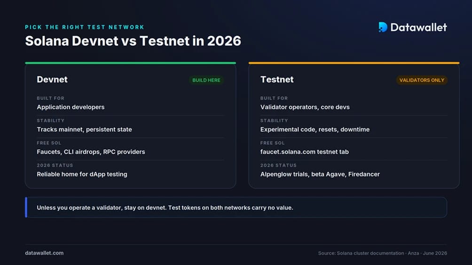This screenshot has height=265, width=472.
Task: Select 'Validator operators, core devs' text
Action: [x=305, y=107]
